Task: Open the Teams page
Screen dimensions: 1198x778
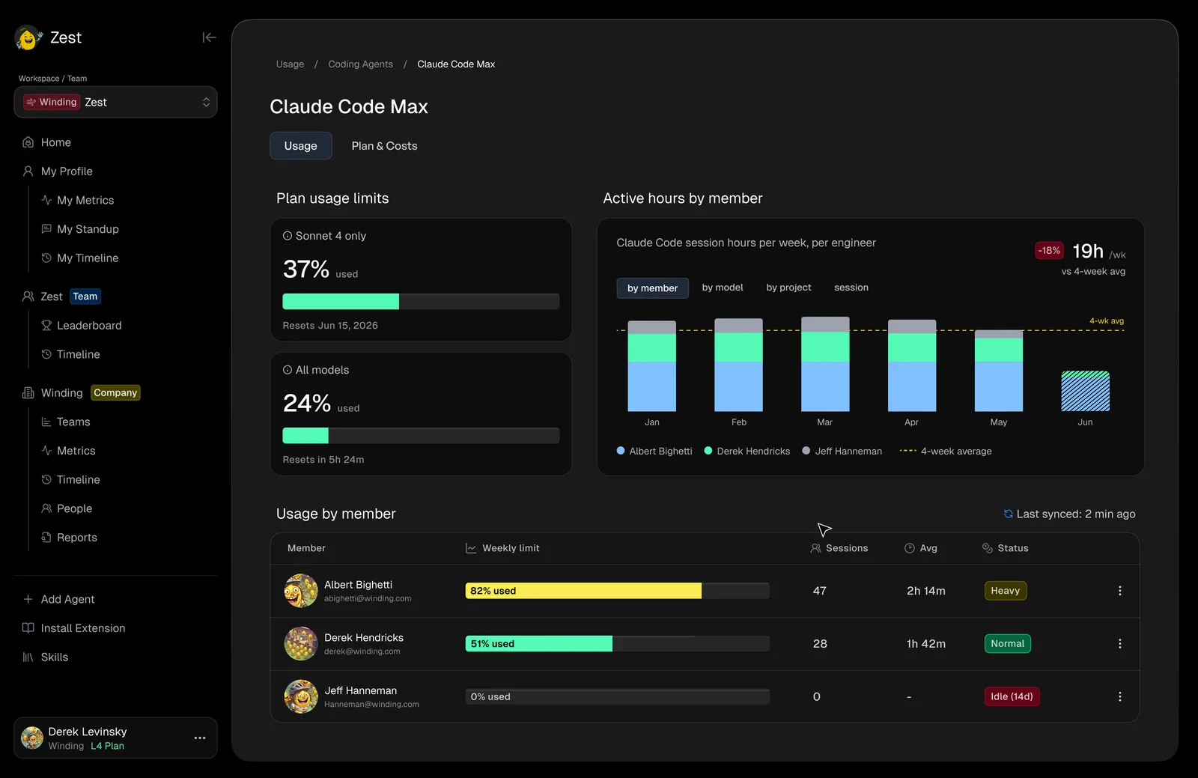Action: [x=66, y=422]
